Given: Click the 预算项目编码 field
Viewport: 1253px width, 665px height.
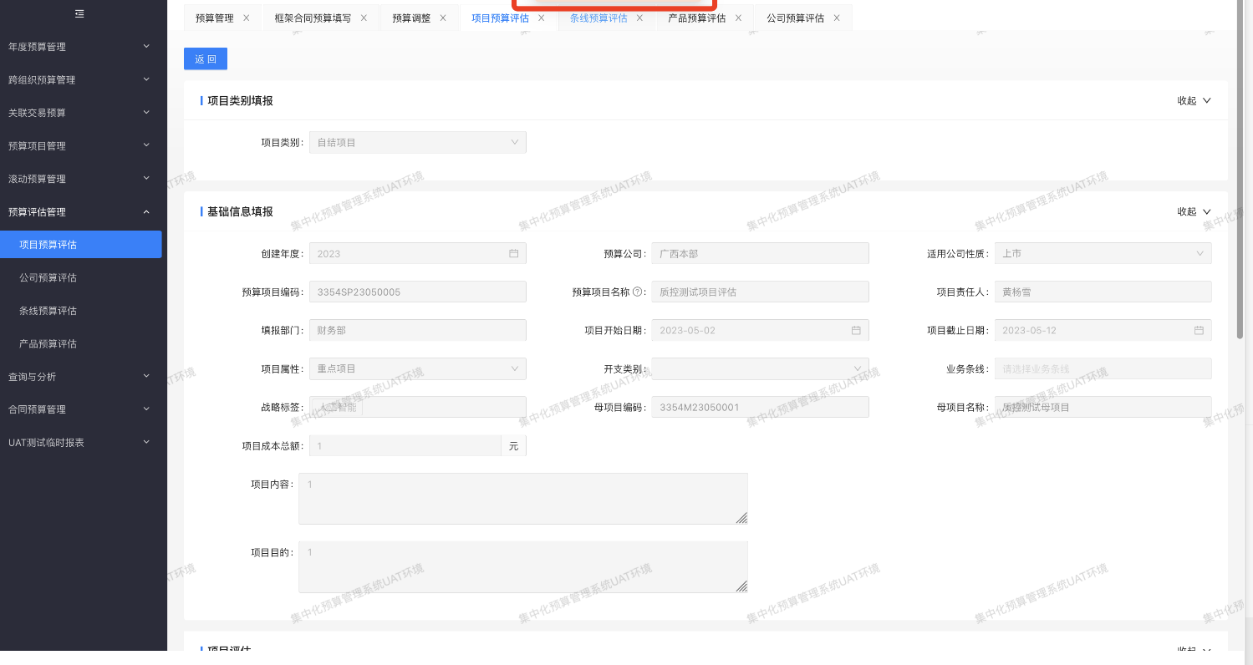Looking at the screenshot, I should [418, 292].
